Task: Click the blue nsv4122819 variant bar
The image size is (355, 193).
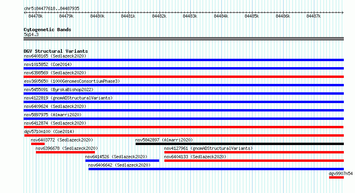Action: (183, 102)
